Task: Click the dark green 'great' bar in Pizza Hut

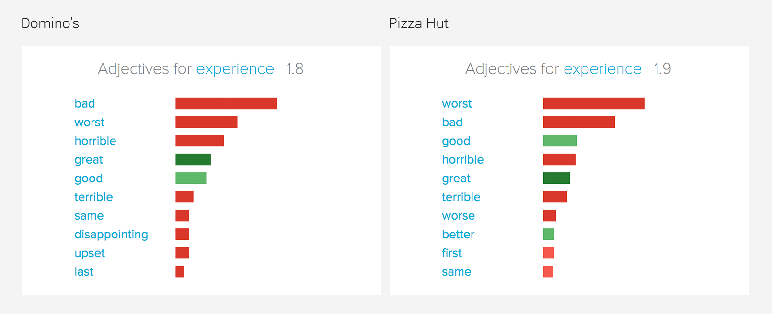Action: pos(556,178)
